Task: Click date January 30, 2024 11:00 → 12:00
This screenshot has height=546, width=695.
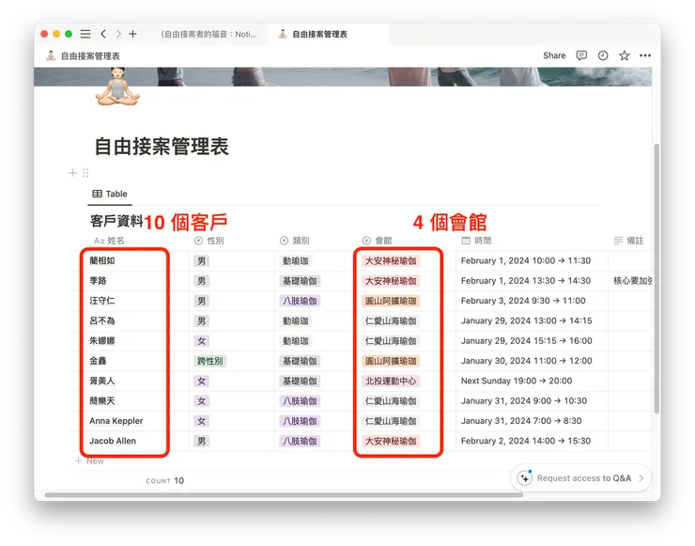Action: [527, 361]
